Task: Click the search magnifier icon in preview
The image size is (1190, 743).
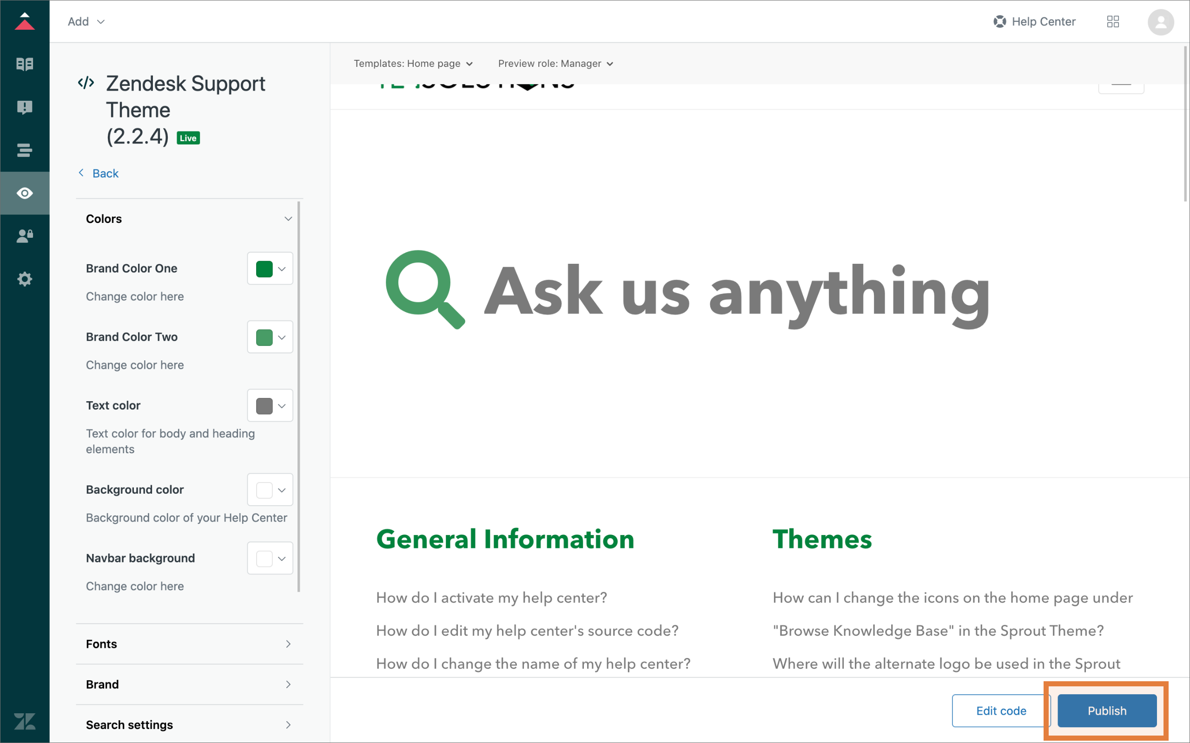Action: coord(425,290)
